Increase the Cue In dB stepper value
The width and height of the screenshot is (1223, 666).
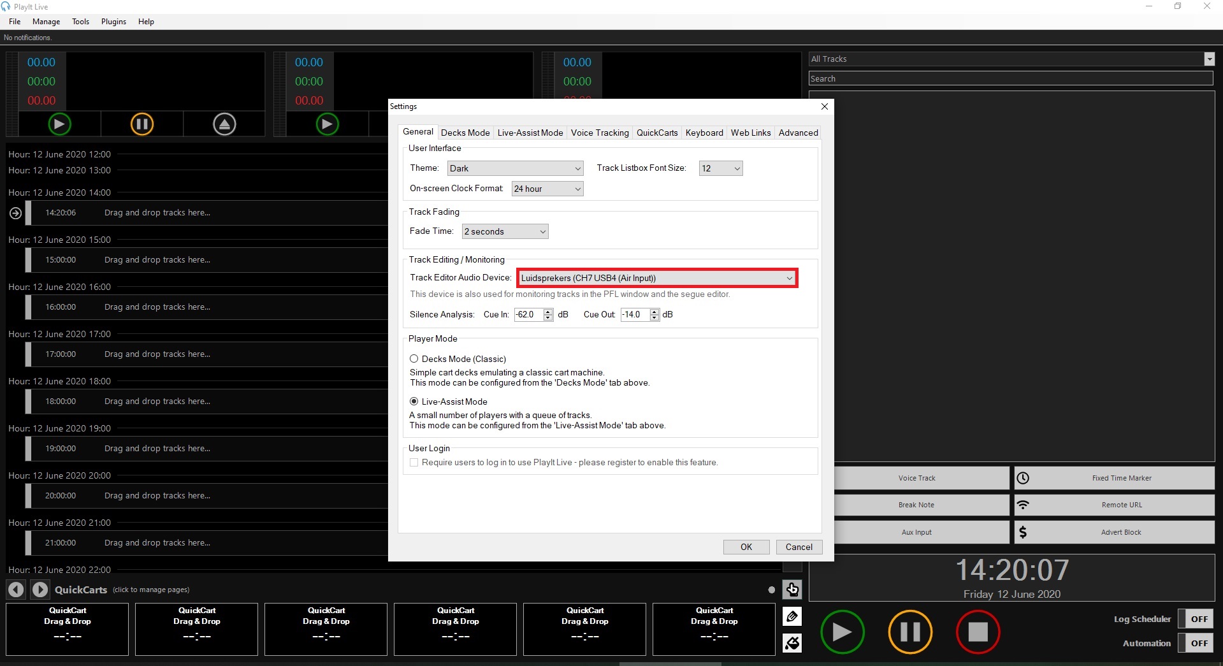click(548, 311)
